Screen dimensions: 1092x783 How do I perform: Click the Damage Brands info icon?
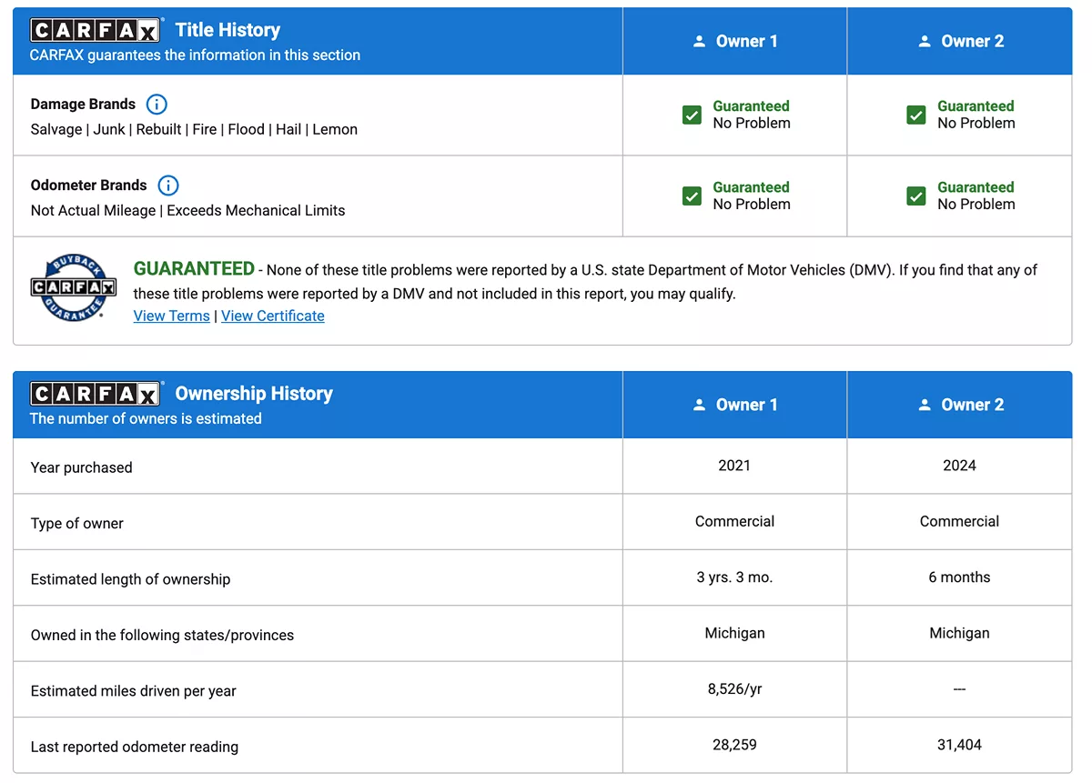157,104
